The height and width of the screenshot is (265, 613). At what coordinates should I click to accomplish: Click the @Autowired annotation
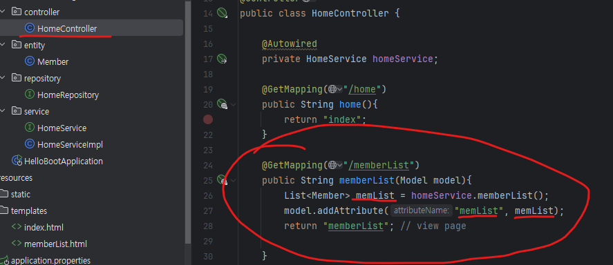click(290, 43)
